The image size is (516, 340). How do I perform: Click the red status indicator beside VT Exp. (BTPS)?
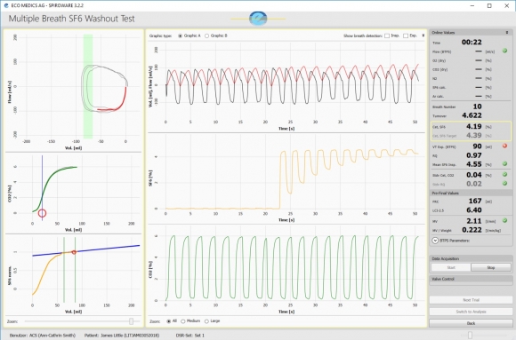pos(504,146)
